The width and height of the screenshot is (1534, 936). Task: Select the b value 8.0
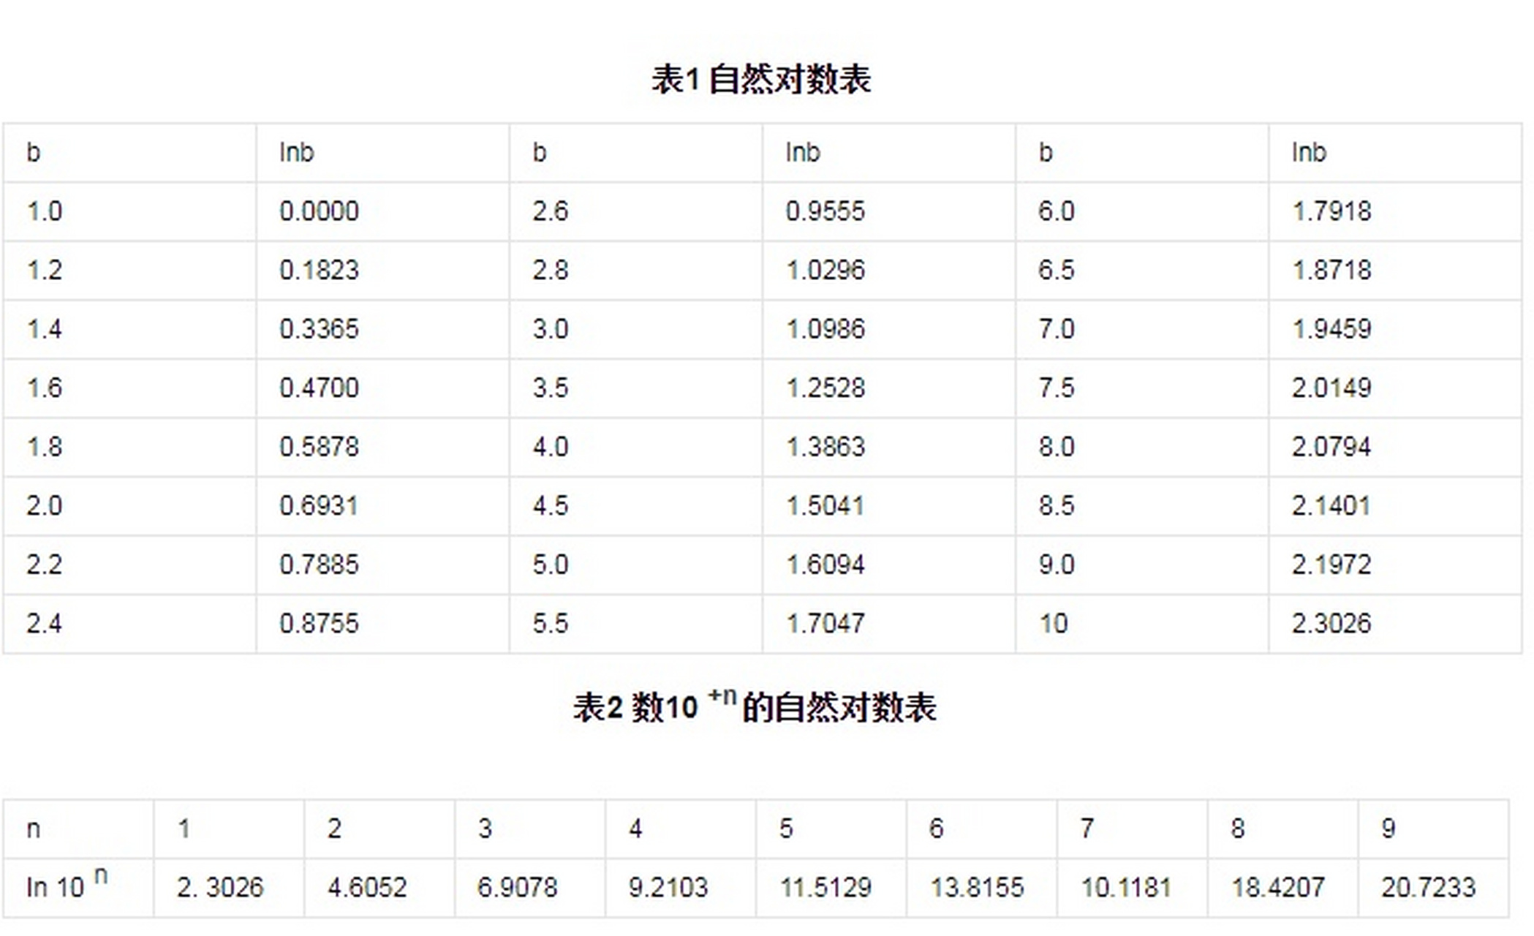point(1057,447)
